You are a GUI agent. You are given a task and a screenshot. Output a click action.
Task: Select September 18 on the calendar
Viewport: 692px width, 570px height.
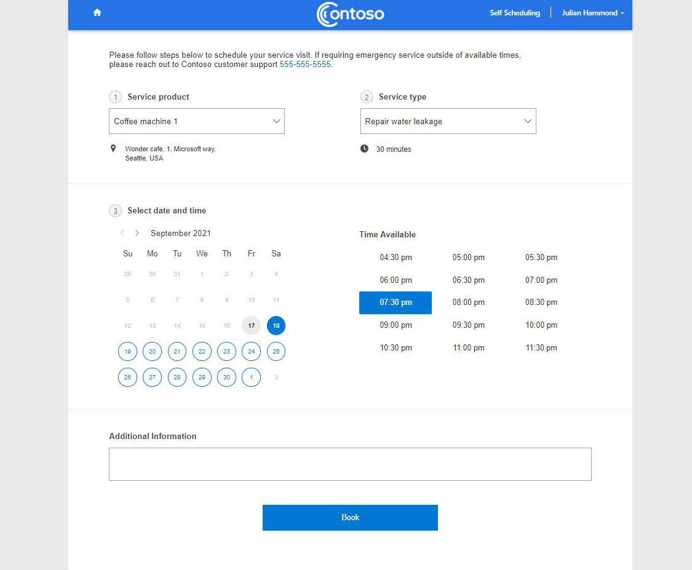pos(276,325)
